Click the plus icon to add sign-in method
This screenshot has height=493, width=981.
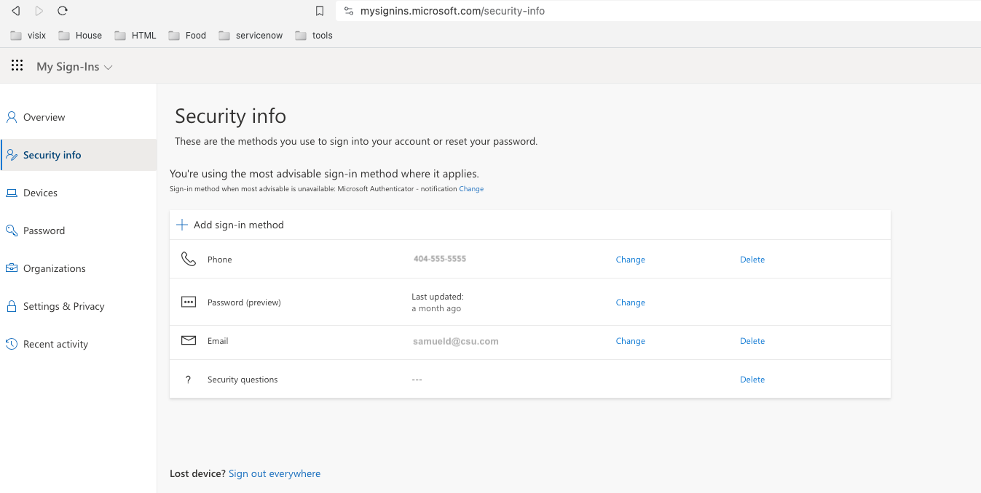point(182,225)
